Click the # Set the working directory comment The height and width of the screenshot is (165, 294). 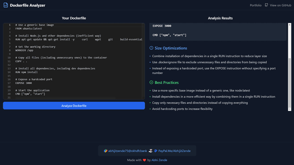(x=35, y=47)
